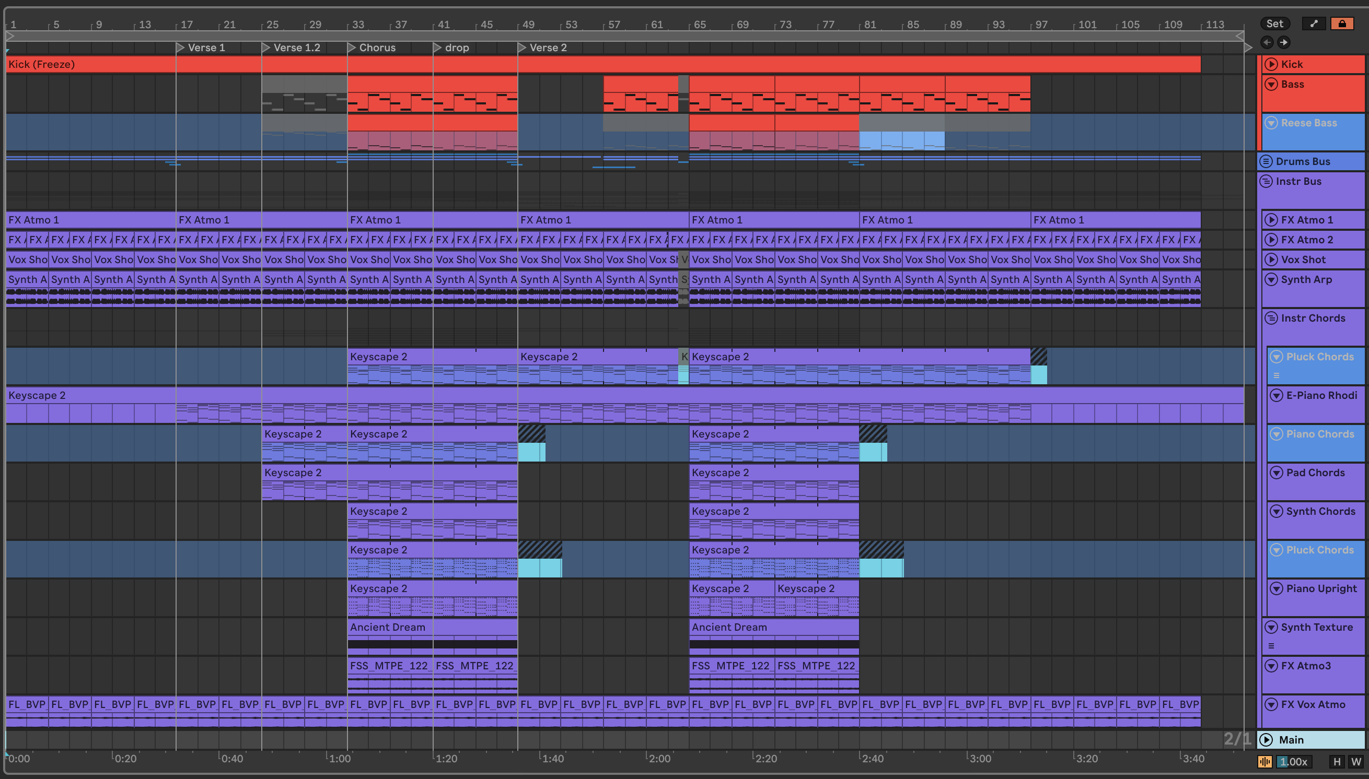Fold the Instr Chords group icon
This screenshot has height=779, width=1369.
coord(1271,318)
